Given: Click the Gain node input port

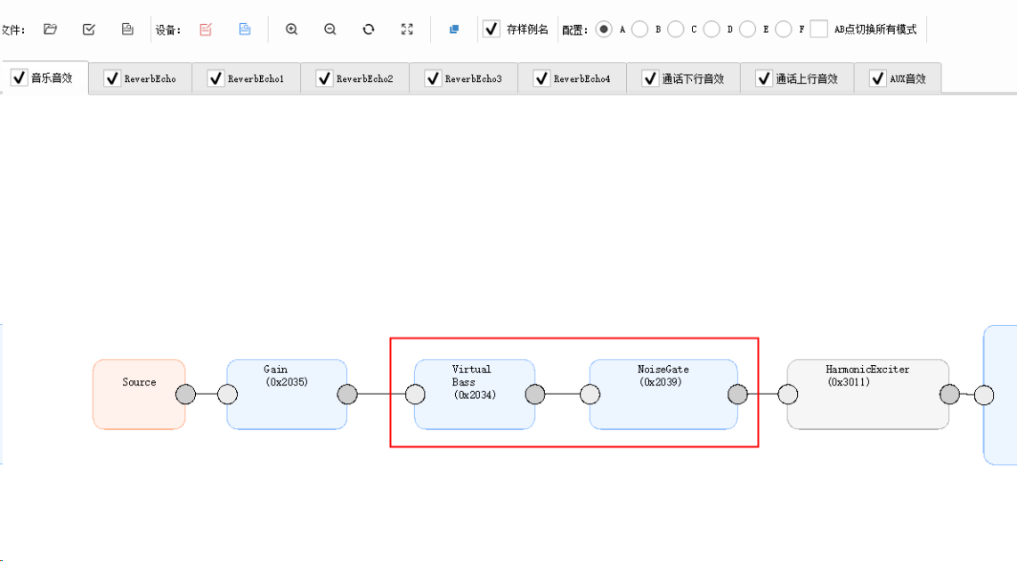Looking at the screenshot, I should (x=228, y=394).
